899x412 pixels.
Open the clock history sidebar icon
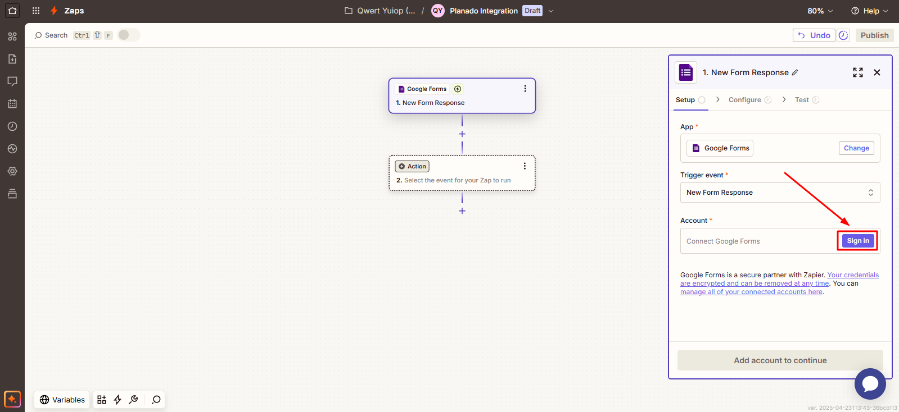coord(12,126)
